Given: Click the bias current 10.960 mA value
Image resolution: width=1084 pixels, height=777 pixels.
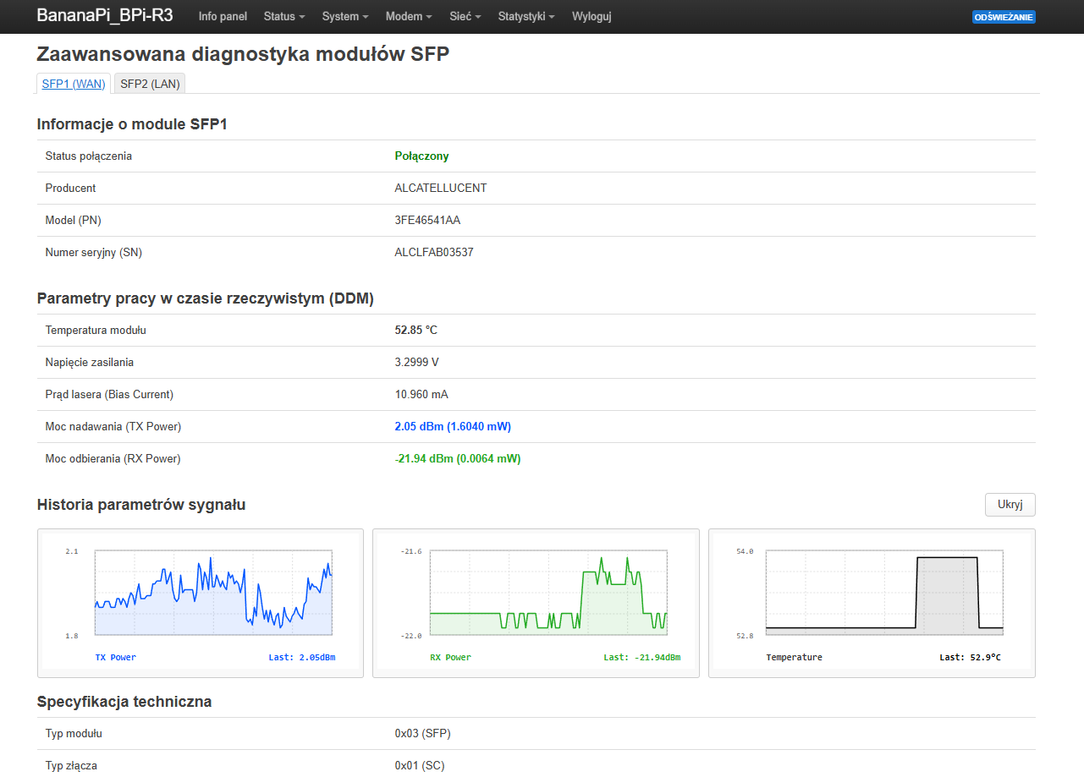Looking at the screenshot, I should pyautogui.click(x=421, y=395).
